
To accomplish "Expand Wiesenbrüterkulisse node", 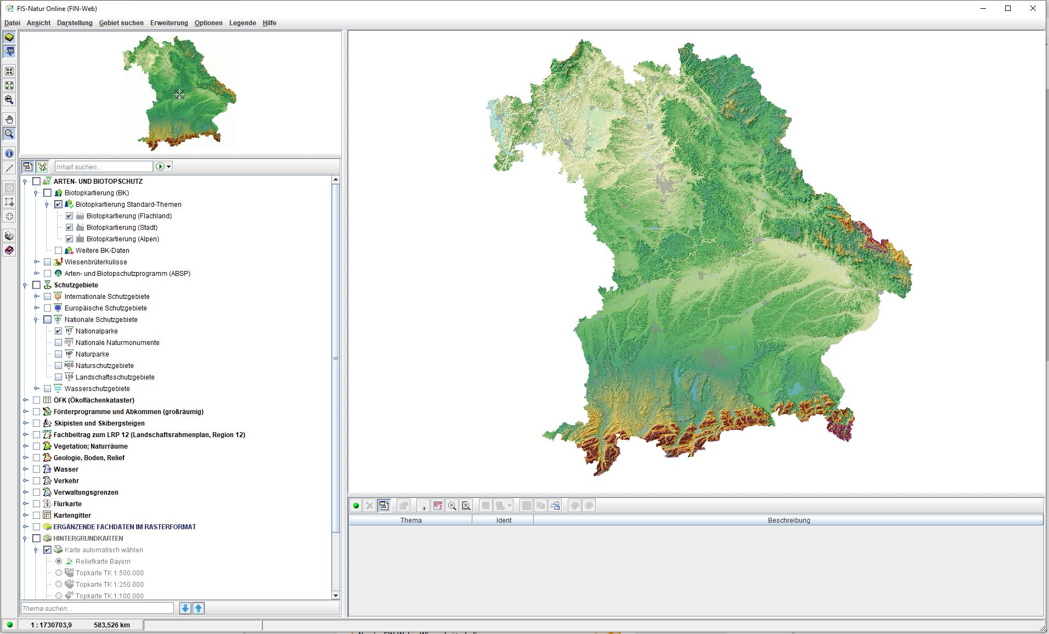I will pos(36,262).
